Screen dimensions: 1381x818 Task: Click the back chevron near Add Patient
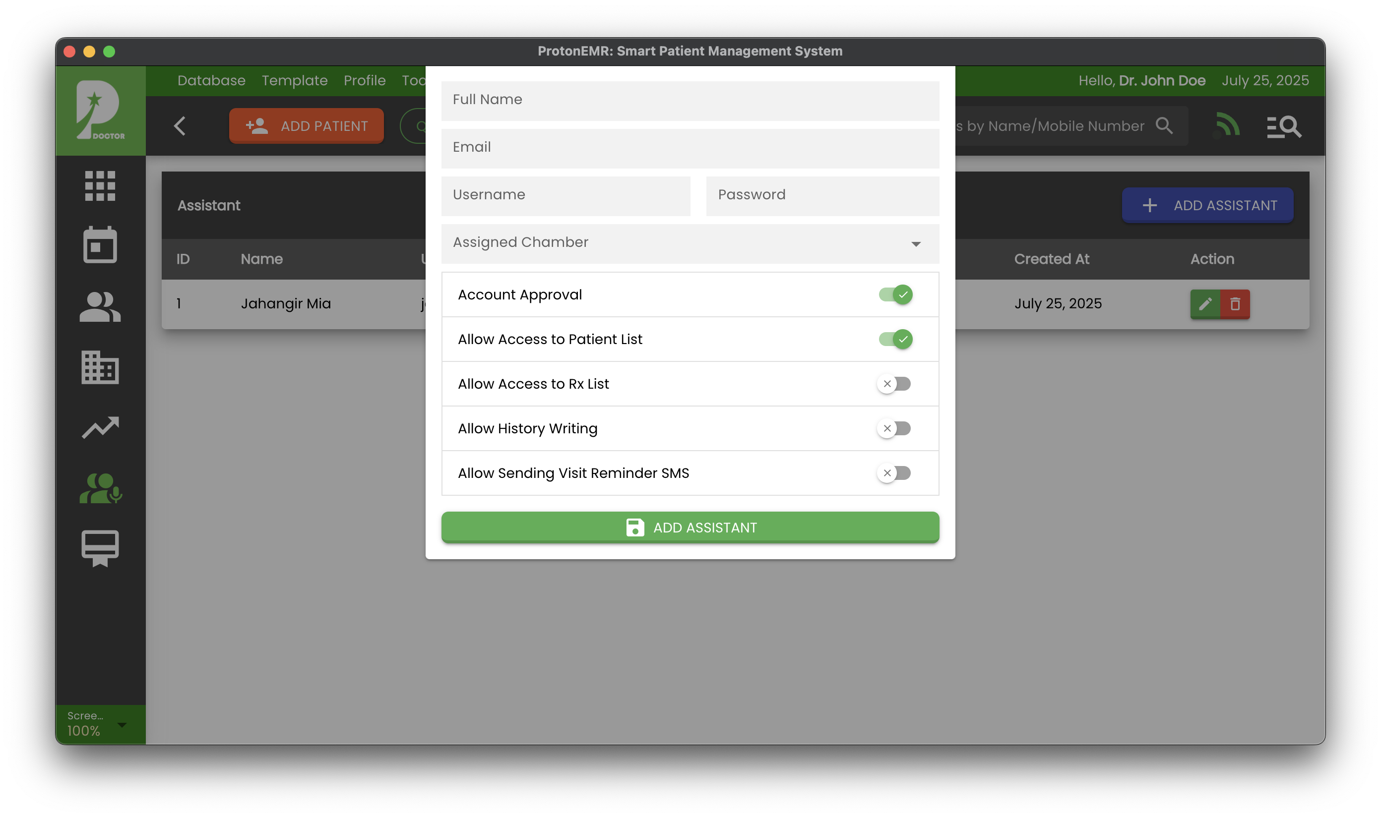179,126
